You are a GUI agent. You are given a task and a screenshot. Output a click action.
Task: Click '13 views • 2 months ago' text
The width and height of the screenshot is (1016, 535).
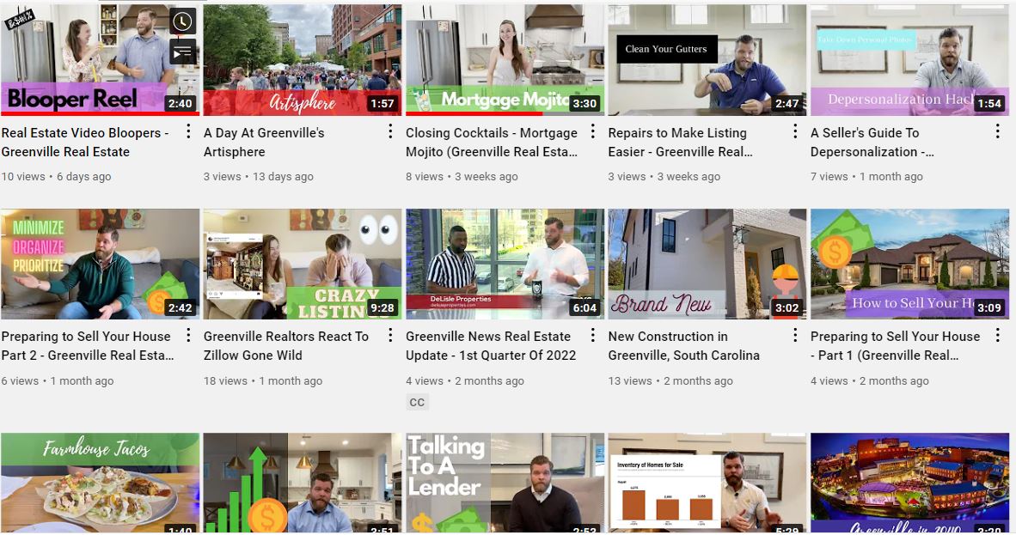[x=670, y=380]
